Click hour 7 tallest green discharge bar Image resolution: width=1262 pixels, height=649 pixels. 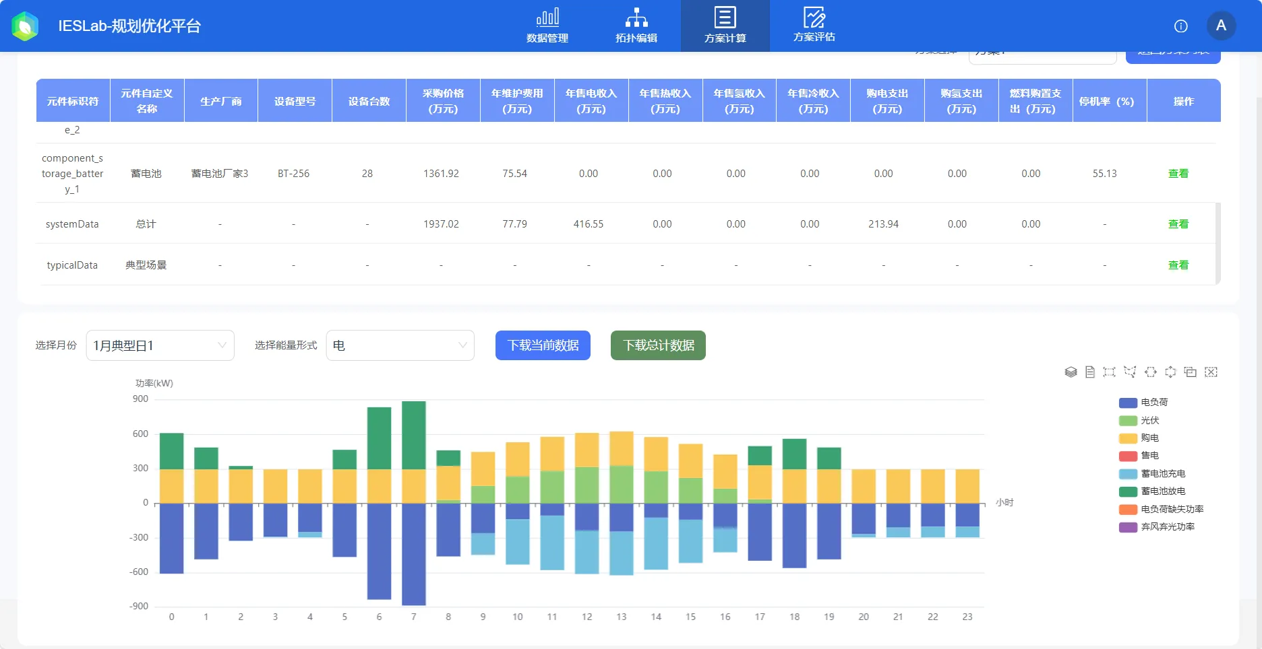pyautogui.click(x=414, y=435)
